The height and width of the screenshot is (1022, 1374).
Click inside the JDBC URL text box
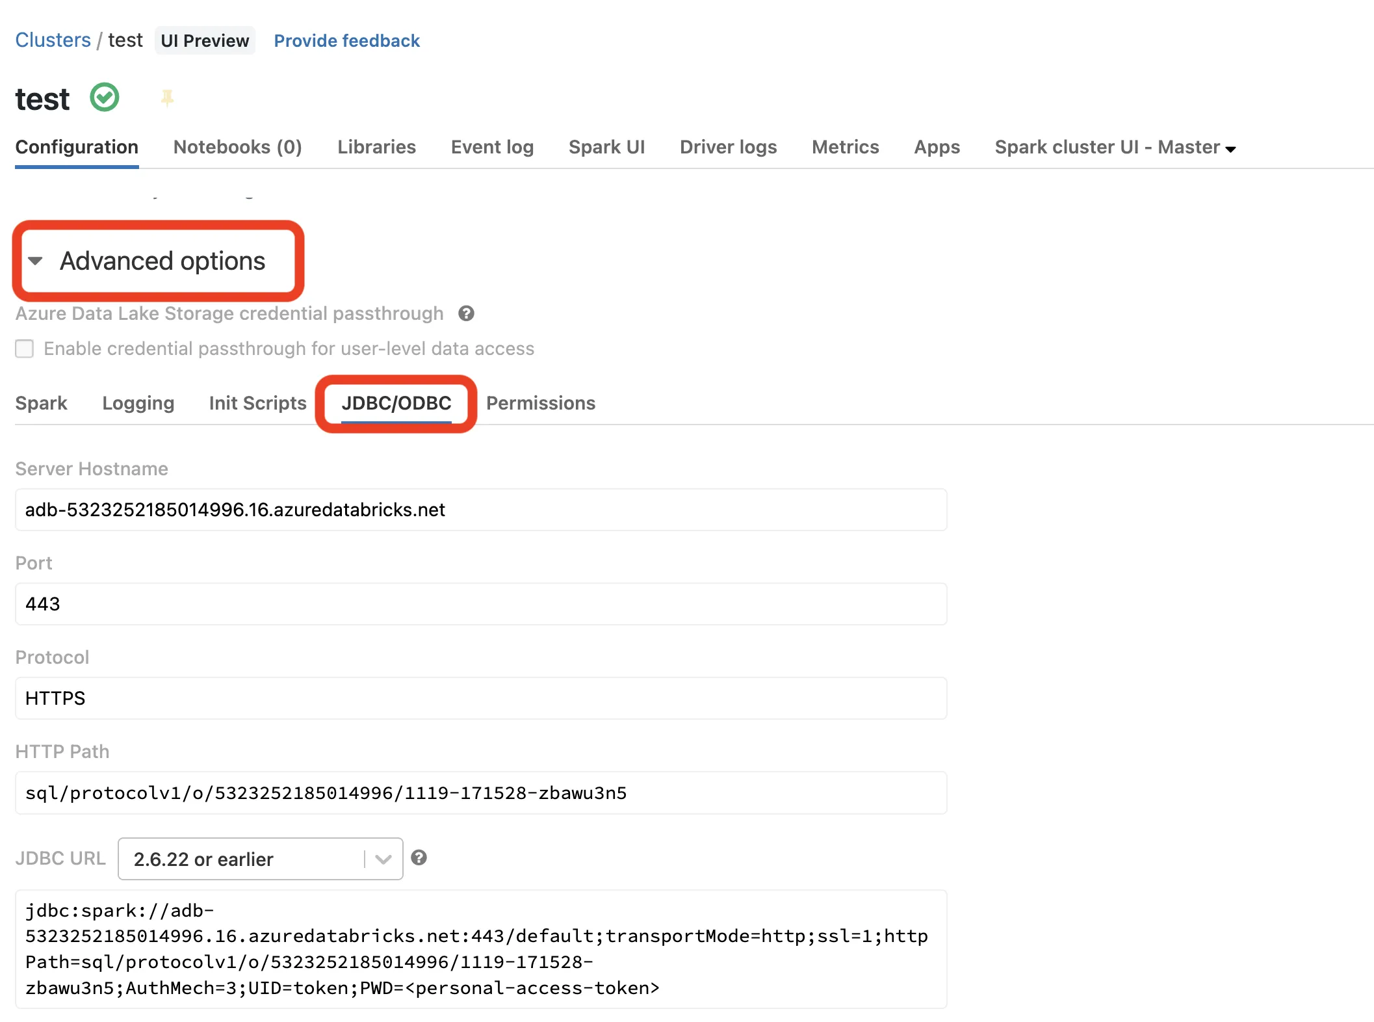coord(481,949)
